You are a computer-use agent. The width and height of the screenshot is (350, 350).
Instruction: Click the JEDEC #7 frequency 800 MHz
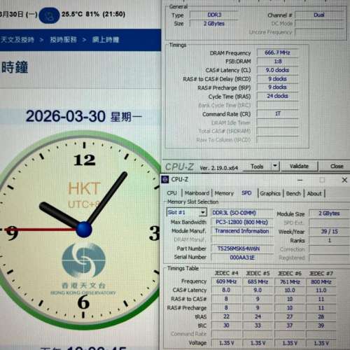coord(321,282)
